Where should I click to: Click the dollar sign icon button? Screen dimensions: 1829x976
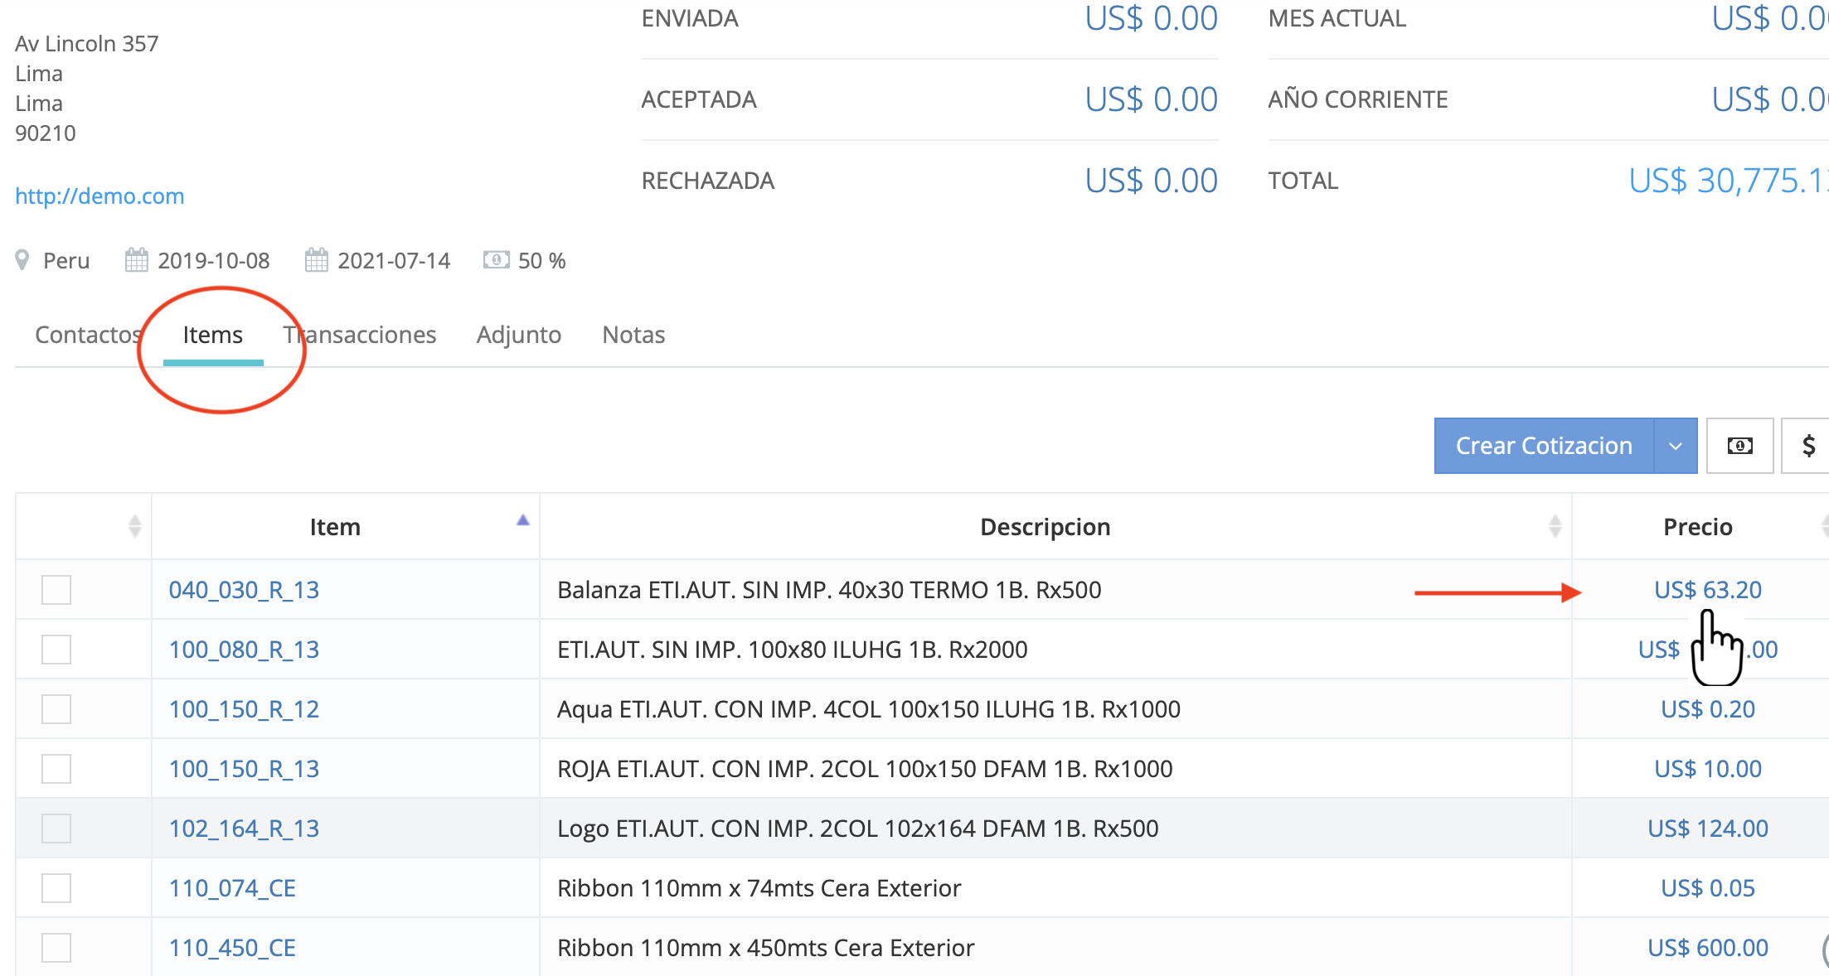point(1808,446)
